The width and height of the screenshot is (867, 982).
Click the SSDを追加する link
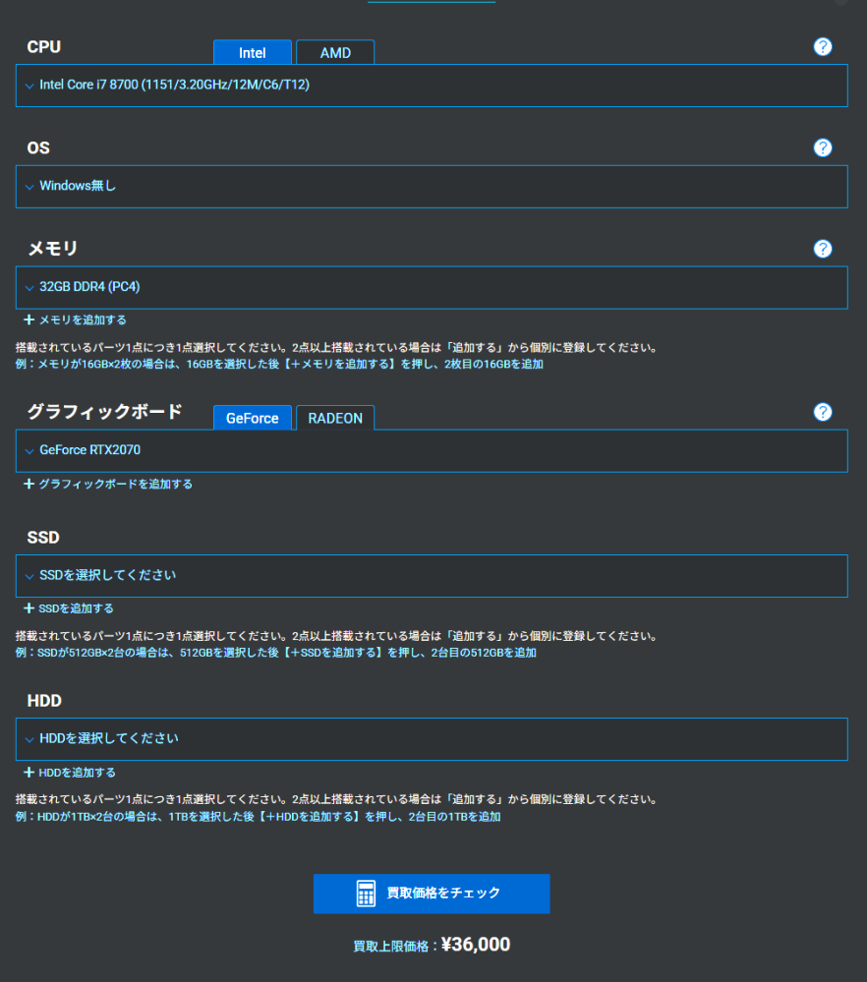(76, 608)
